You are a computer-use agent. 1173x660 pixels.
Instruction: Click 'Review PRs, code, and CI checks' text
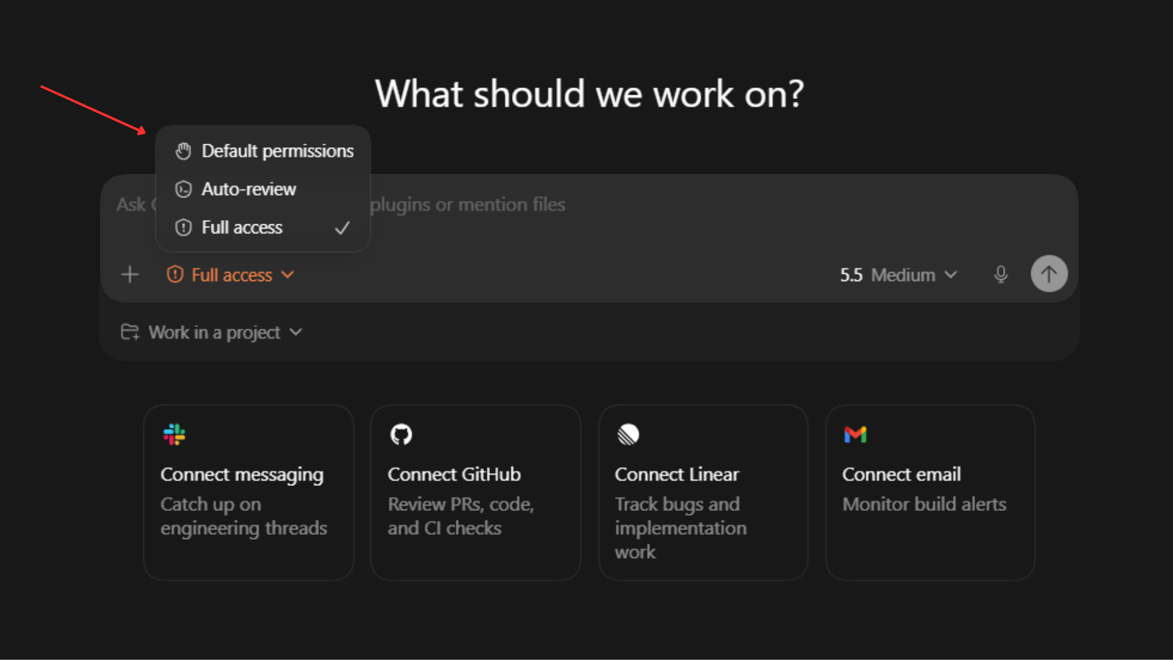461,516
